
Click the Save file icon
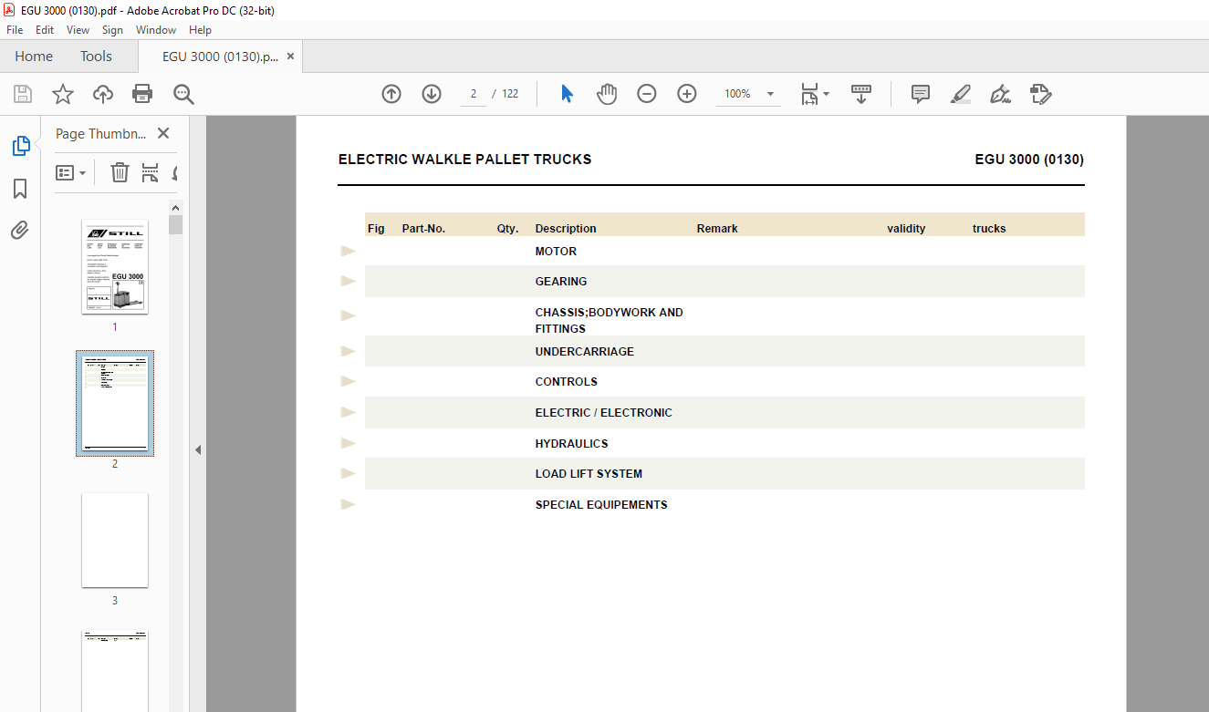click(23, 94)
